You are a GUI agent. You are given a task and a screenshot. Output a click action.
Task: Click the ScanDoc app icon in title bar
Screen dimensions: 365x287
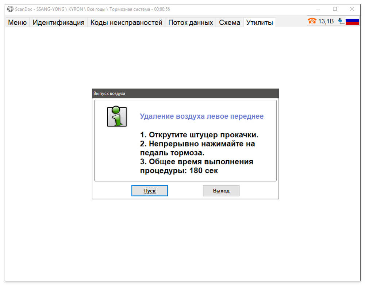(x=10, y=9)
